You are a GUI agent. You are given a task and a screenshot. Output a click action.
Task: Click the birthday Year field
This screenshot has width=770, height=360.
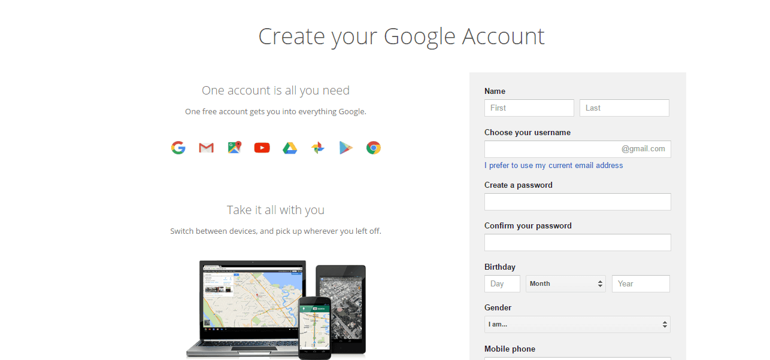pyautogui.click(x=641, y=283)
